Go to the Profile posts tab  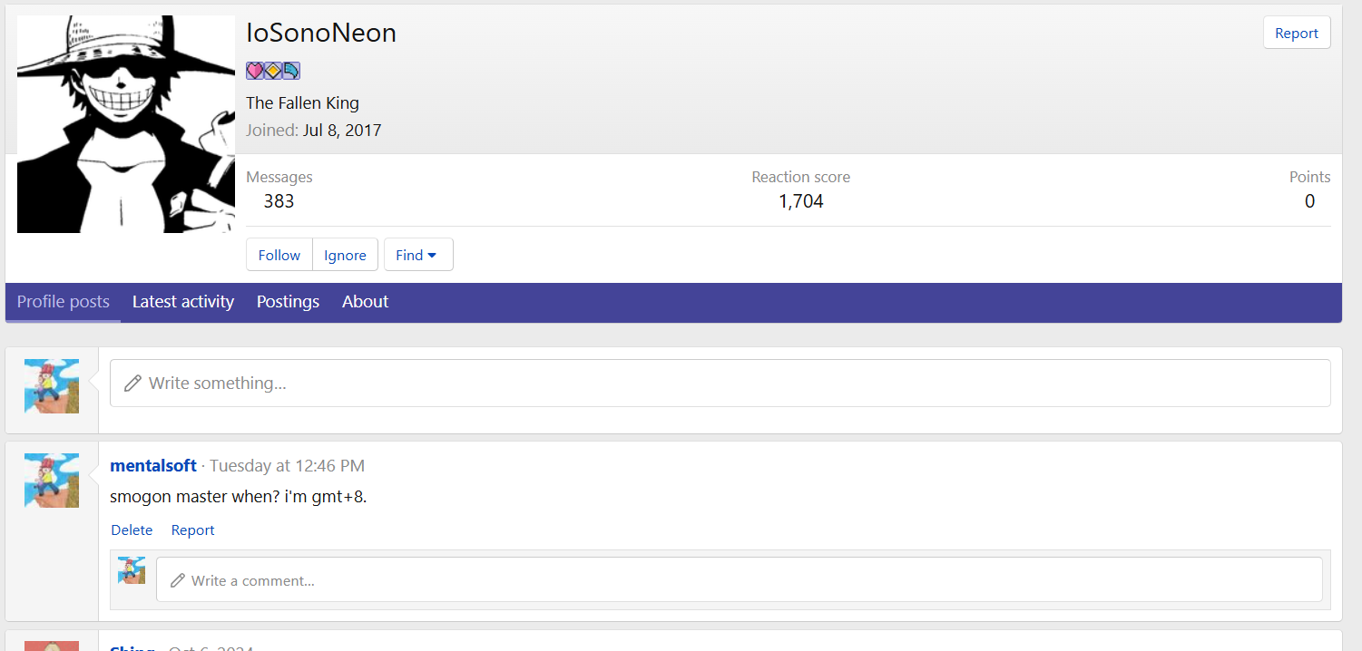pos(64,302)
